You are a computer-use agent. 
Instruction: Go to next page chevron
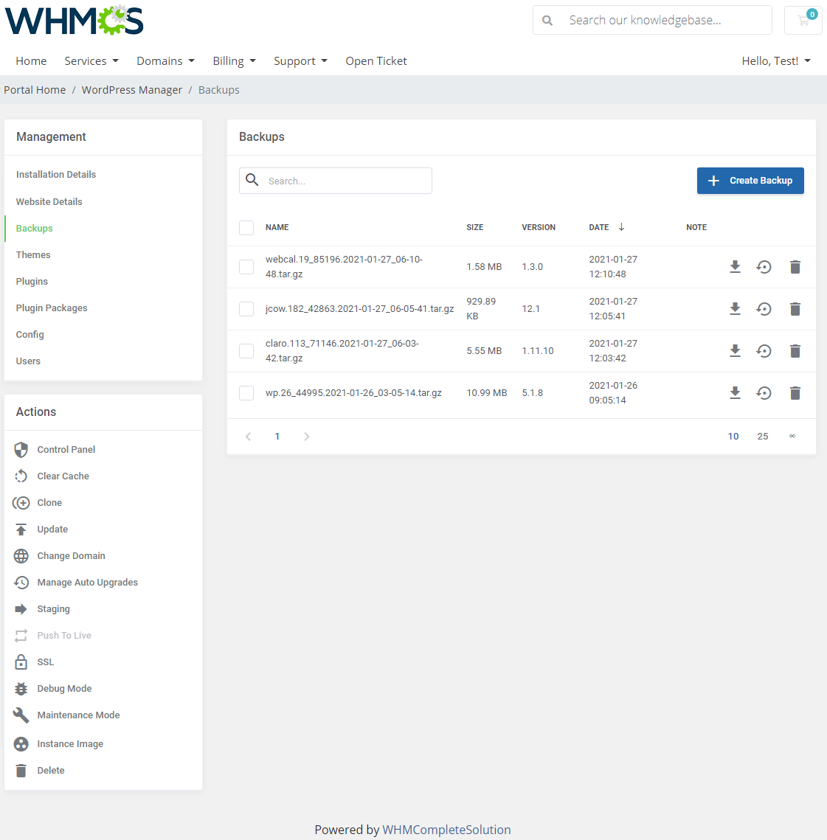[x=307, y=437]
